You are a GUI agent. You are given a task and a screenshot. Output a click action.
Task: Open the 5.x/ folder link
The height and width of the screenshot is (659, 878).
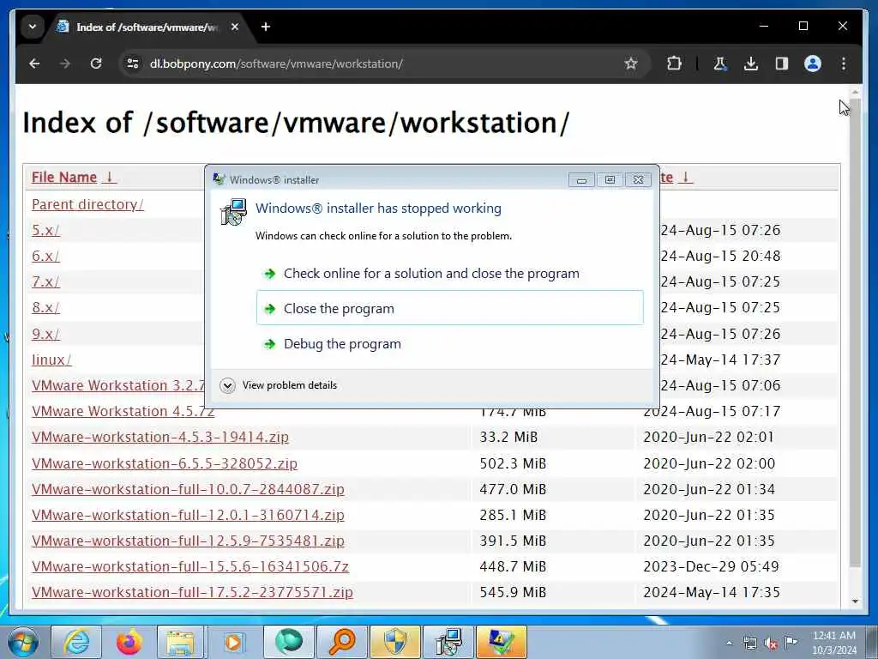tap(45, 230)
